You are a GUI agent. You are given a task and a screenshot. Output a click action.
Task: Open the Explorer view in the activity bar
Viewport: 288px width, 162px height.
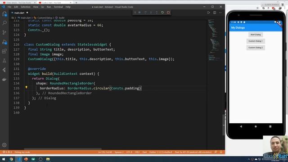(4, 14)
